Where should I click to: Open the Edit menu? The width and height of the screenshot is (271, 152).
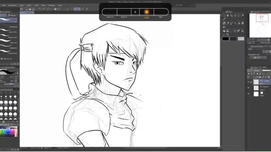coord(4,5)
